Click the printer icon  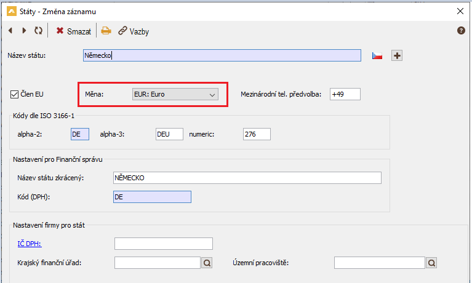pos(106,31)
